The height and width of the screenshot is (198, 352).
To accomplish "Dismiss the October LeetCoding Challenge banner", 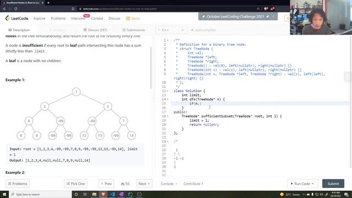I will tap(273, 16).
